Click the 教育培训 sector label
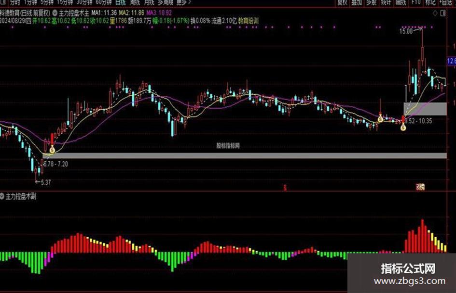Screen dimensions: 456x293 (x=249, y=21)
